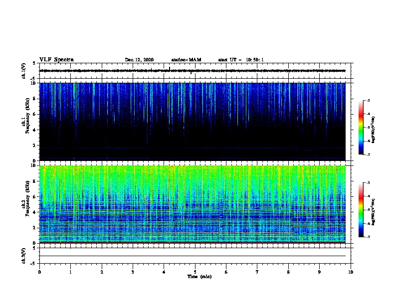Select the date text "Dec. 12, 2020"

(x=139, y=60)
